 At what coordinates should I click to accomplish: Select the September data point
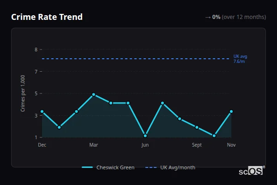(197, 127)
